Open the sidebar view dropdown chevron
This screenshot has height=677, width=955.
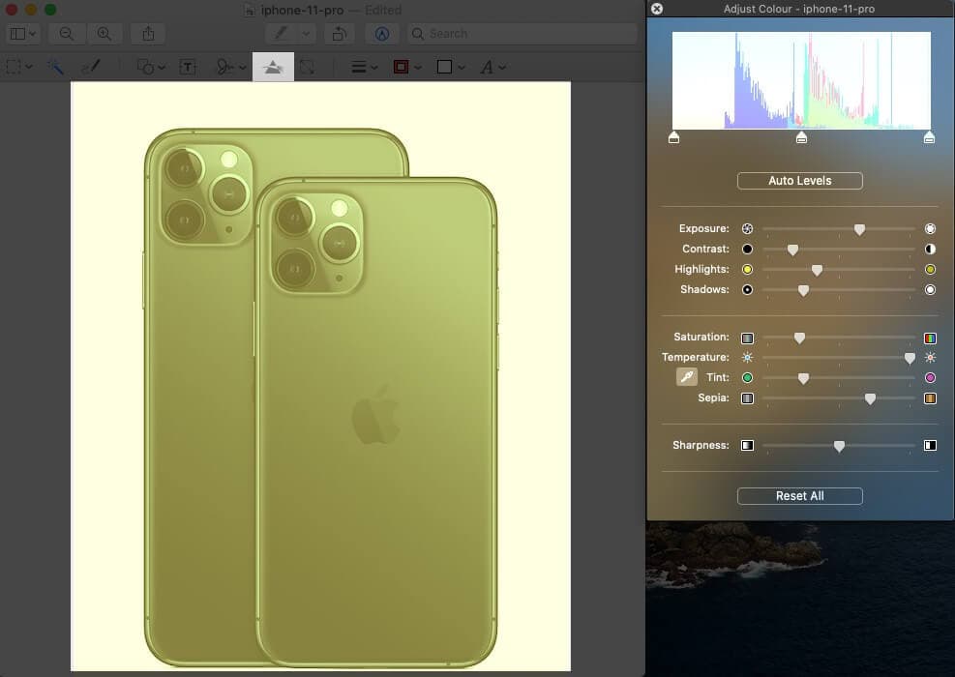pos(32,34)
